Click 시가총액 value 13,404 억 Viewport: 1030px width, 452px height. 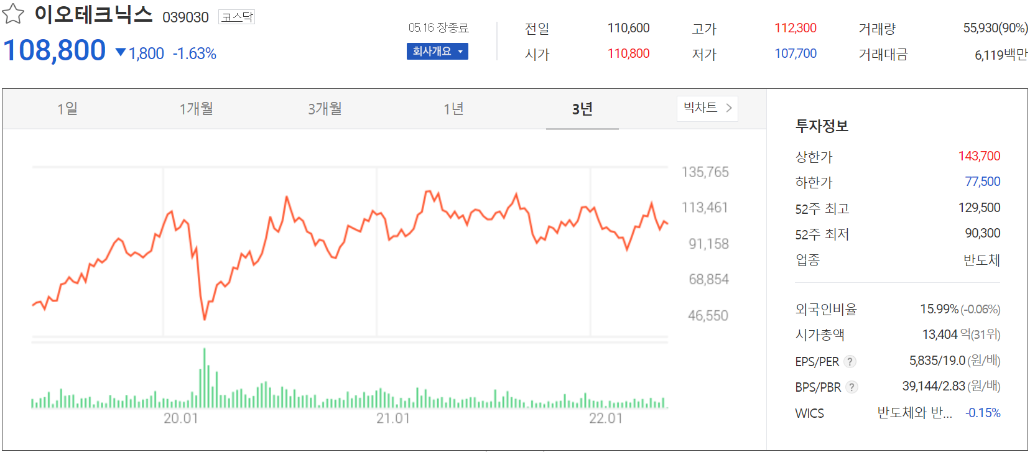946,334
